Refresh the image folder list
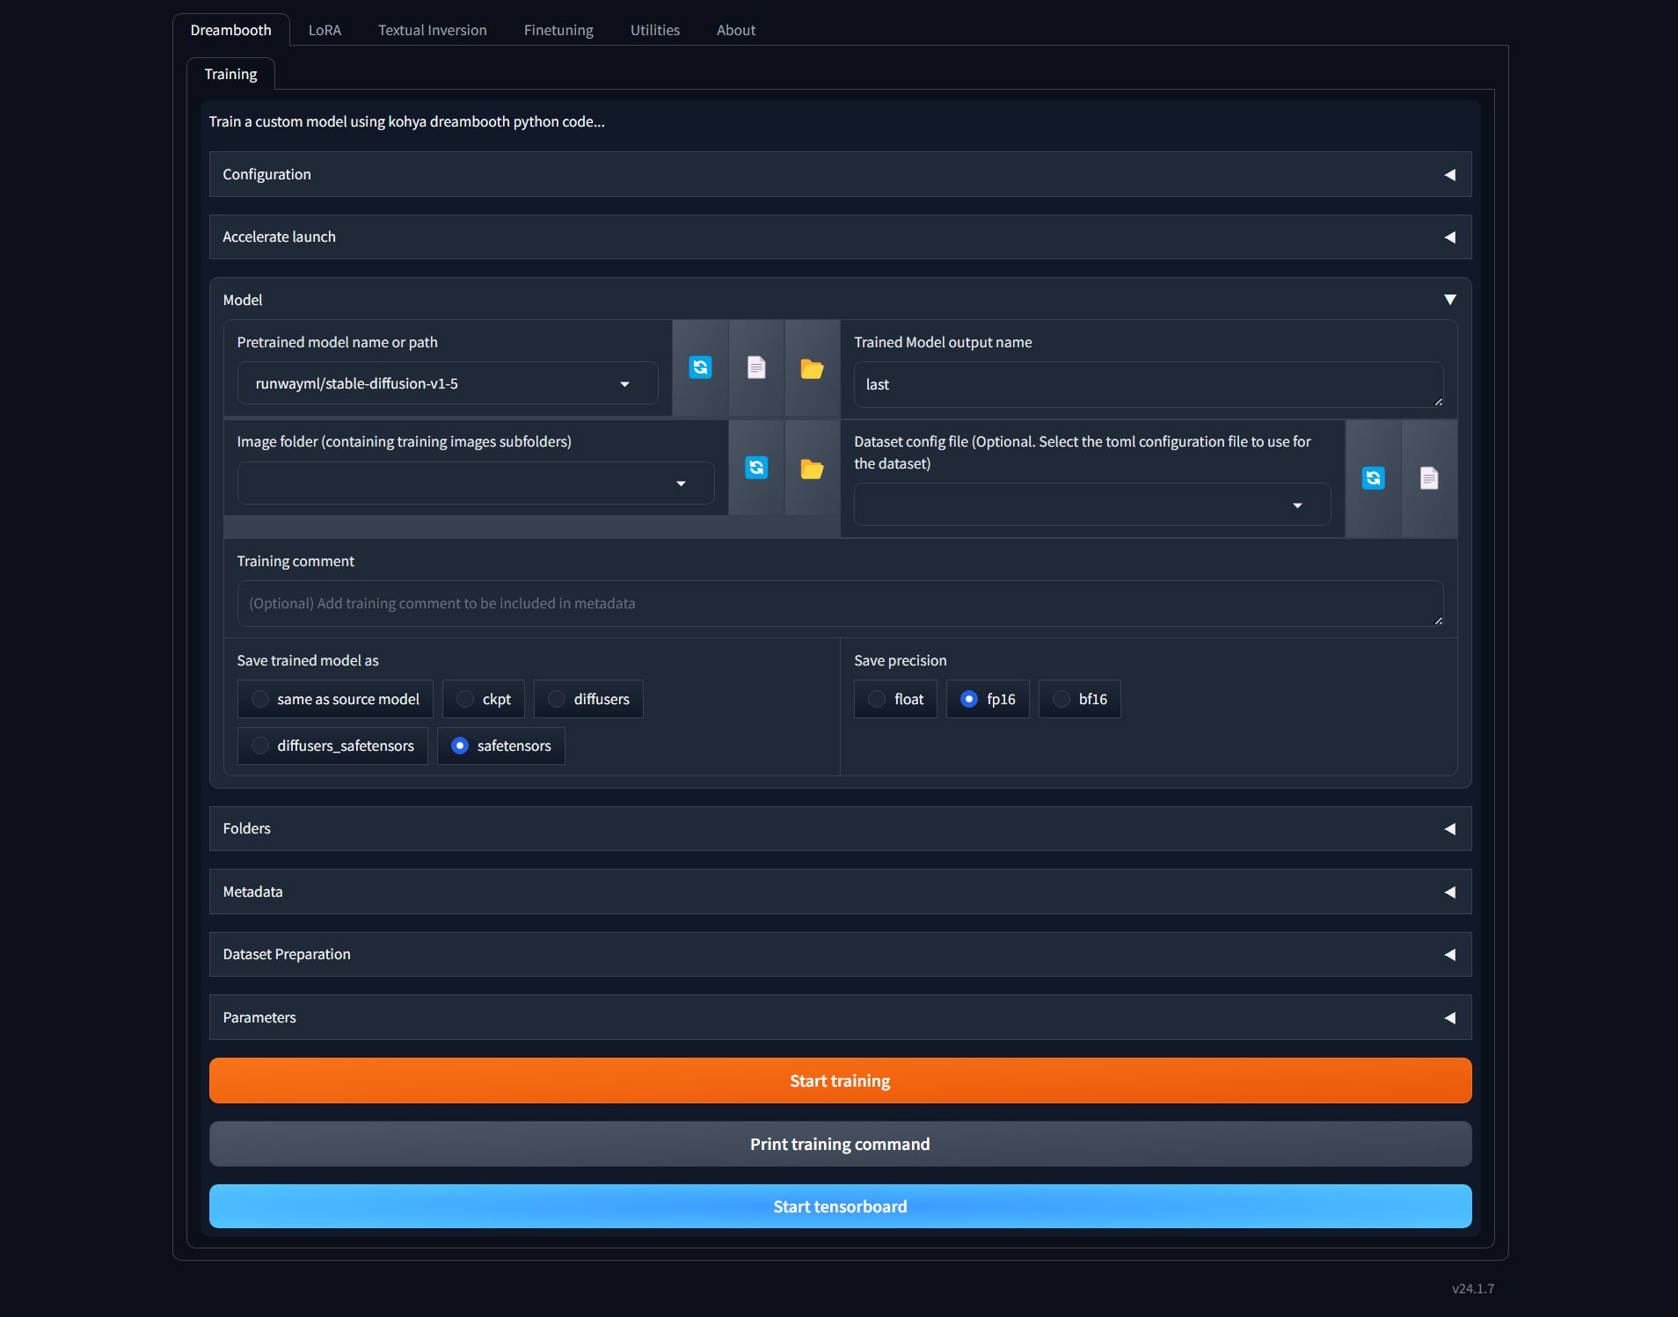 point(756,468)
